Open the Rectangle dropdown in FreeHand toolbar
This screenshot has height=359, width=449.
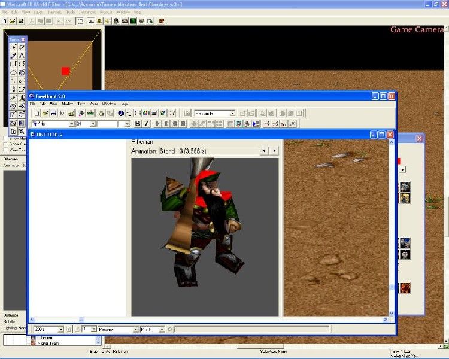(232, 114)
